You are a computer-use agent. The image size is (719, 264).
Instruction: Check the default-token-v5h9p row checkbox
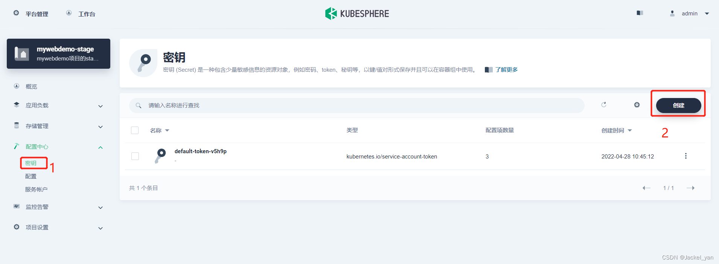(x=135, y=156)
